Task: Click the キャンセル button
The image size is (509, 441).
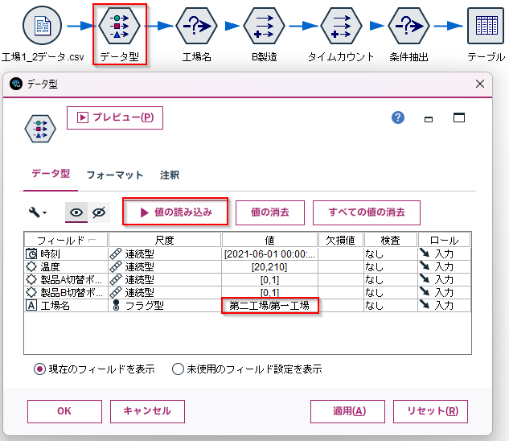Action: click(x=147, y=411)
